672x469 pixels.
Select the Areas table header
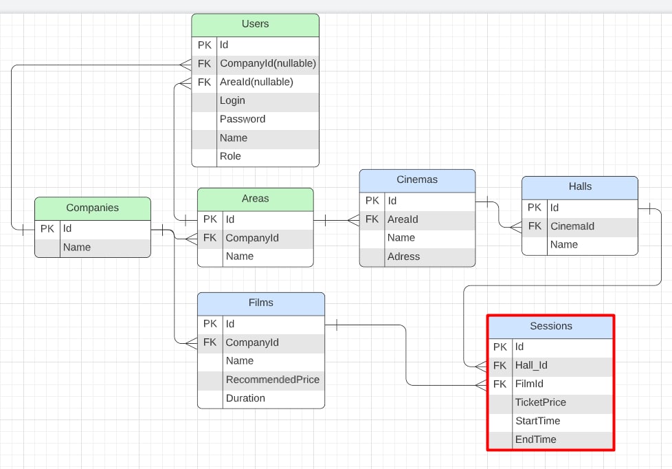click(255, 198)
